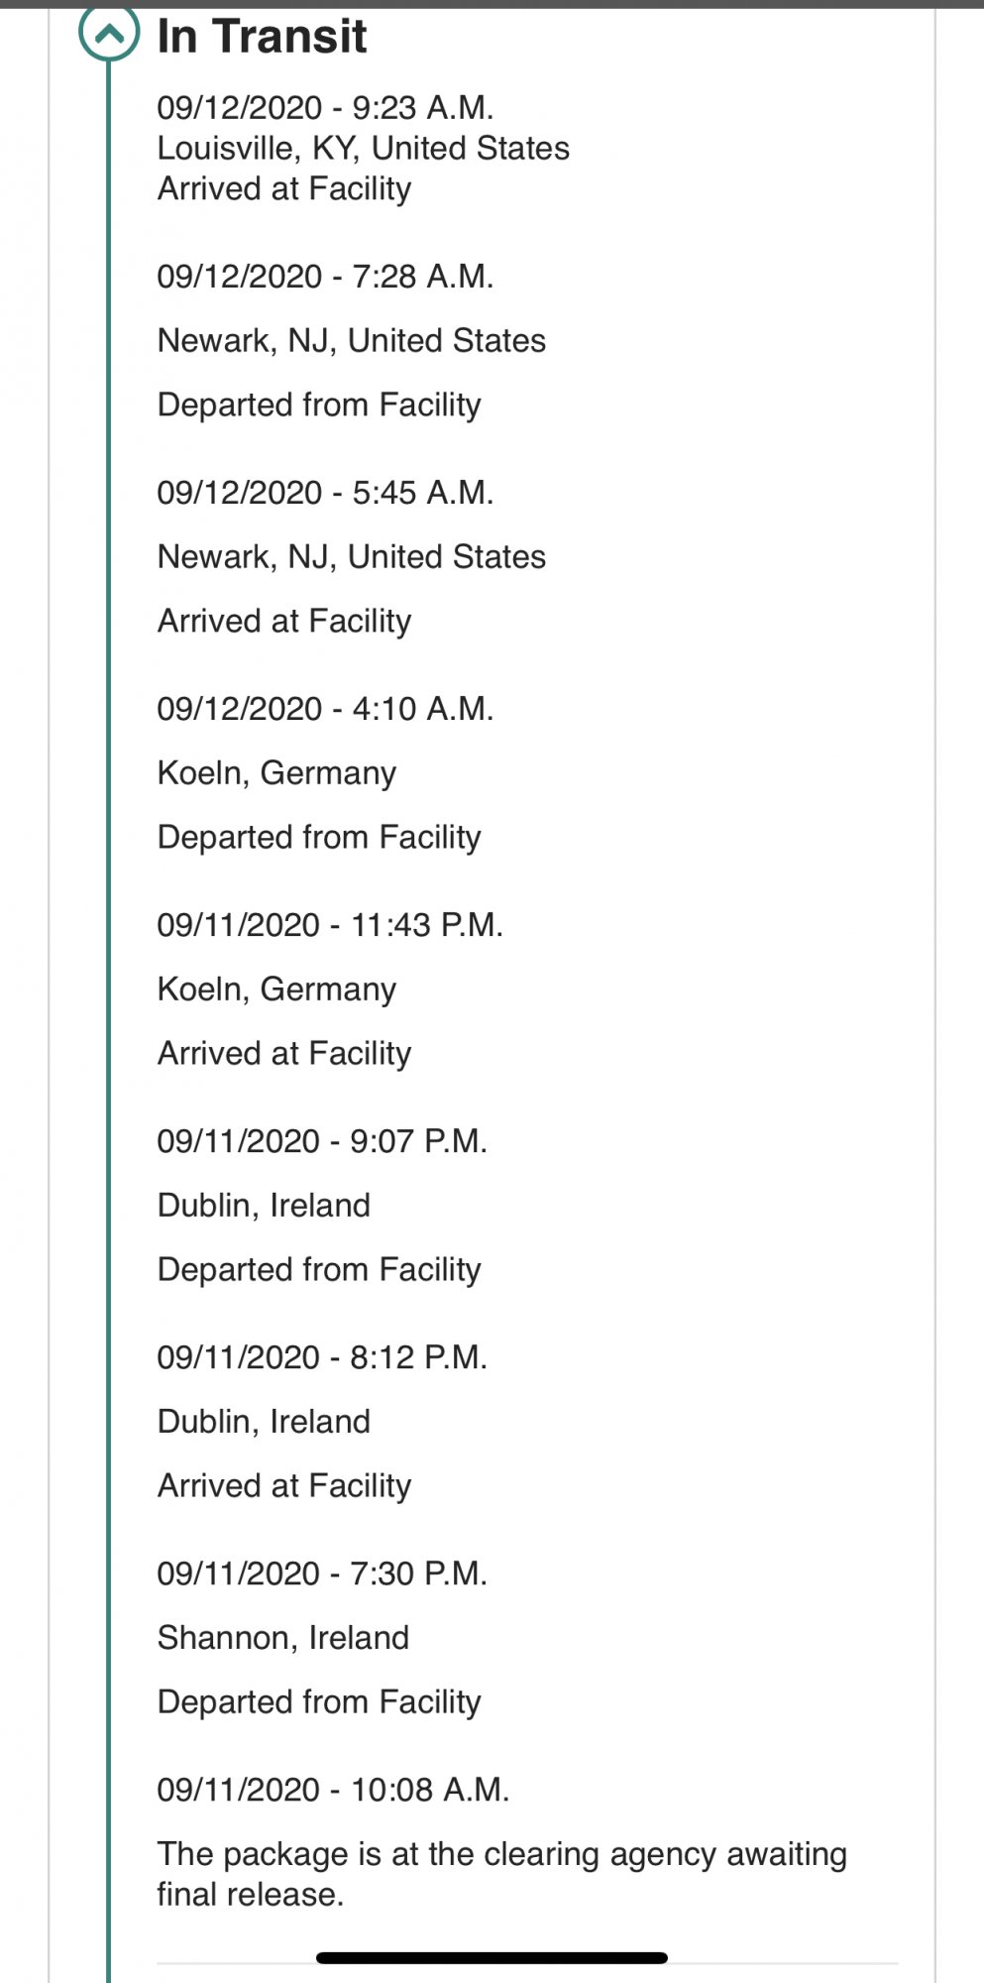Tap Departed from Facility under Shannon
This screenshot has height=1983, width=984.
pos(319,1701)
